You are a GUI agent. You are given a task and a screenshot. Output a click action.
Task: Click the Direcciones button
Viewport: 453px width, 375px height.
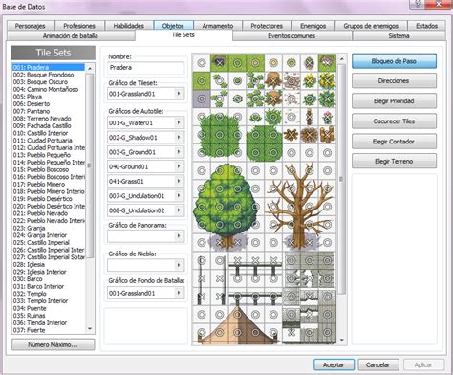pyautogui.click(x=394, y=81)
